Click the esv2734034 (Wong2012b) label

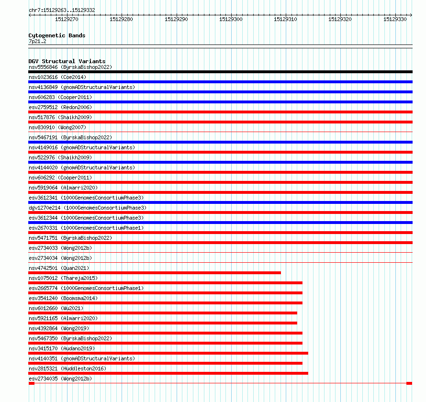(x=60, y=258)
